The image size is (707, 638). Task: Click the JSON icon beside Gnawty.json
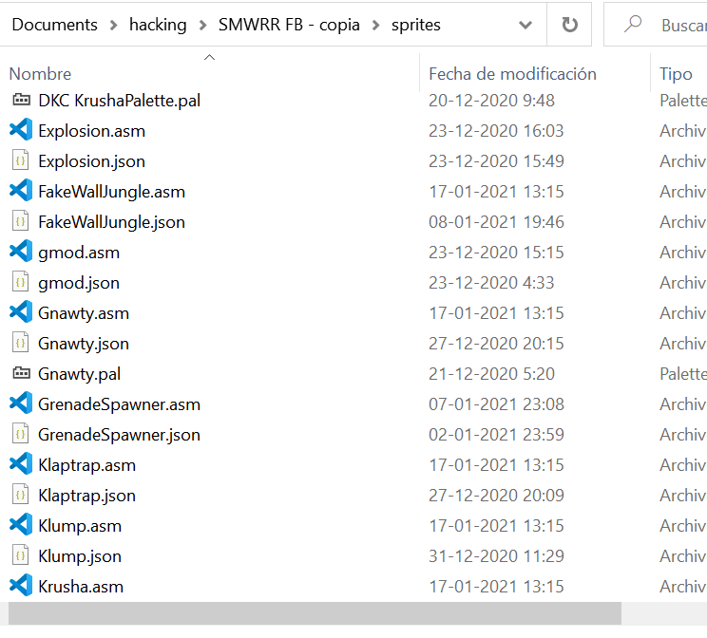(x=20, y=343)
